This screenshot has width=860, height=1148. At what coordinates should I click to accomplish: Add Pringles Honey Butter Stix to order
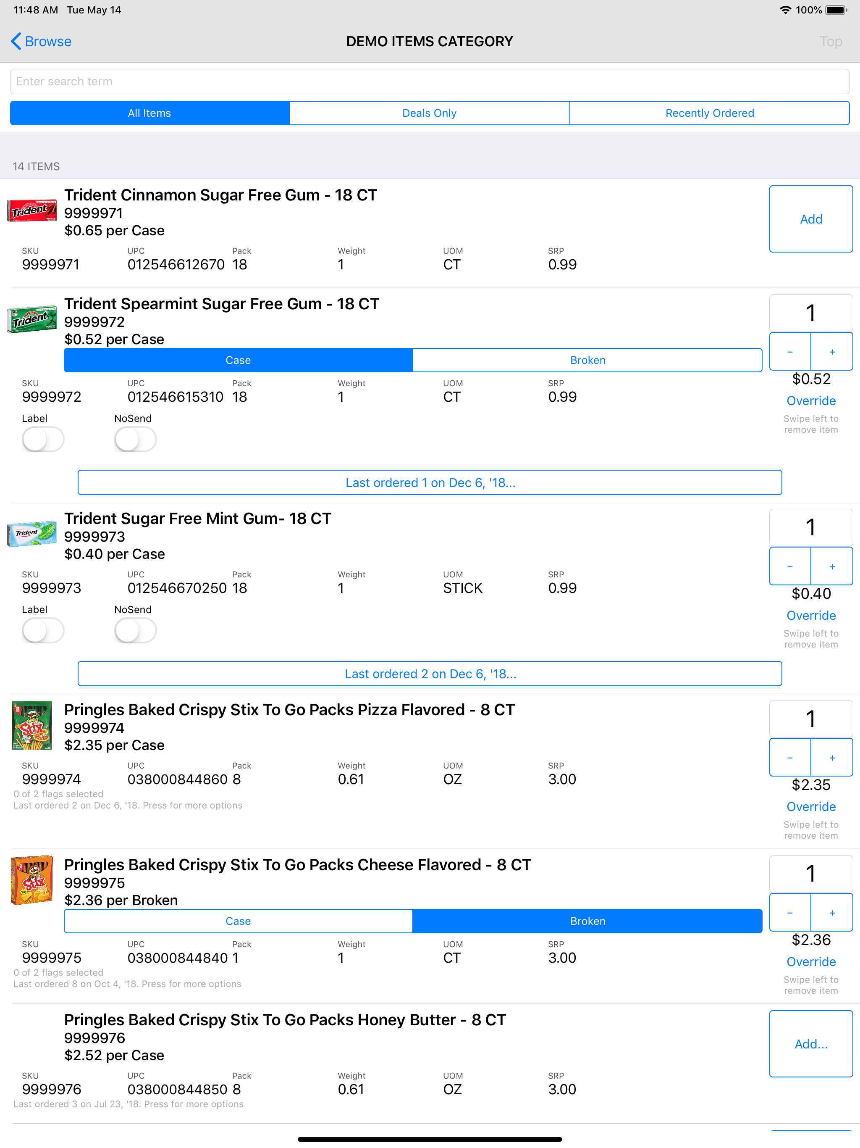[811, 1044]
